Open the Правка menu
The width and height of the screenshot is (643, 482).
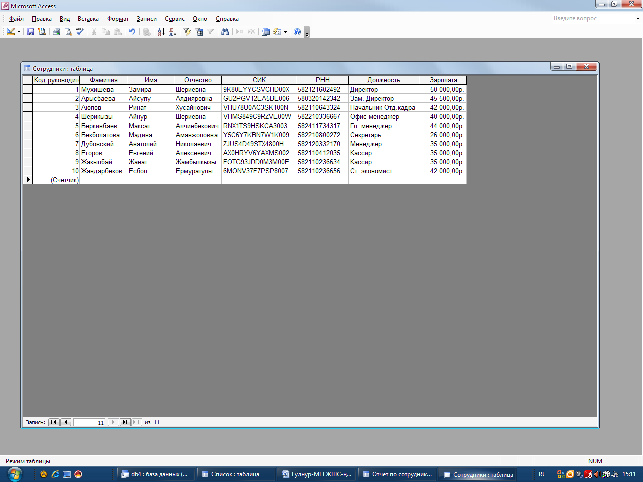42,19
